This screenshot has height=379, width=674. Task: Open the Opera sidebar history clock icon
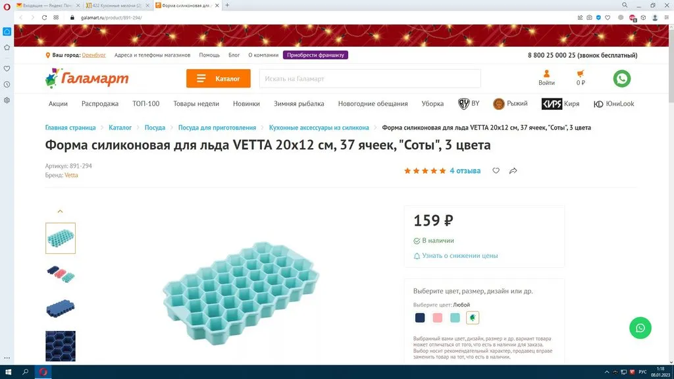[x=7, y=85]
